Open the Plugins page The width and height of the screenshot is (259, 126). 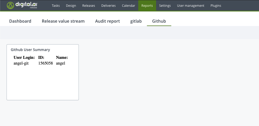tap(216, 6)
